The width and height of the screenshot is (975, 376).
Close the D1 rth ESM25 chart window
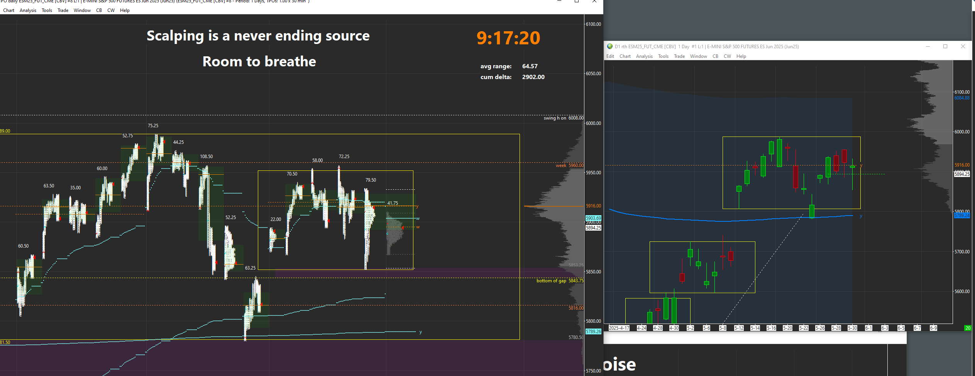point(963,46)
